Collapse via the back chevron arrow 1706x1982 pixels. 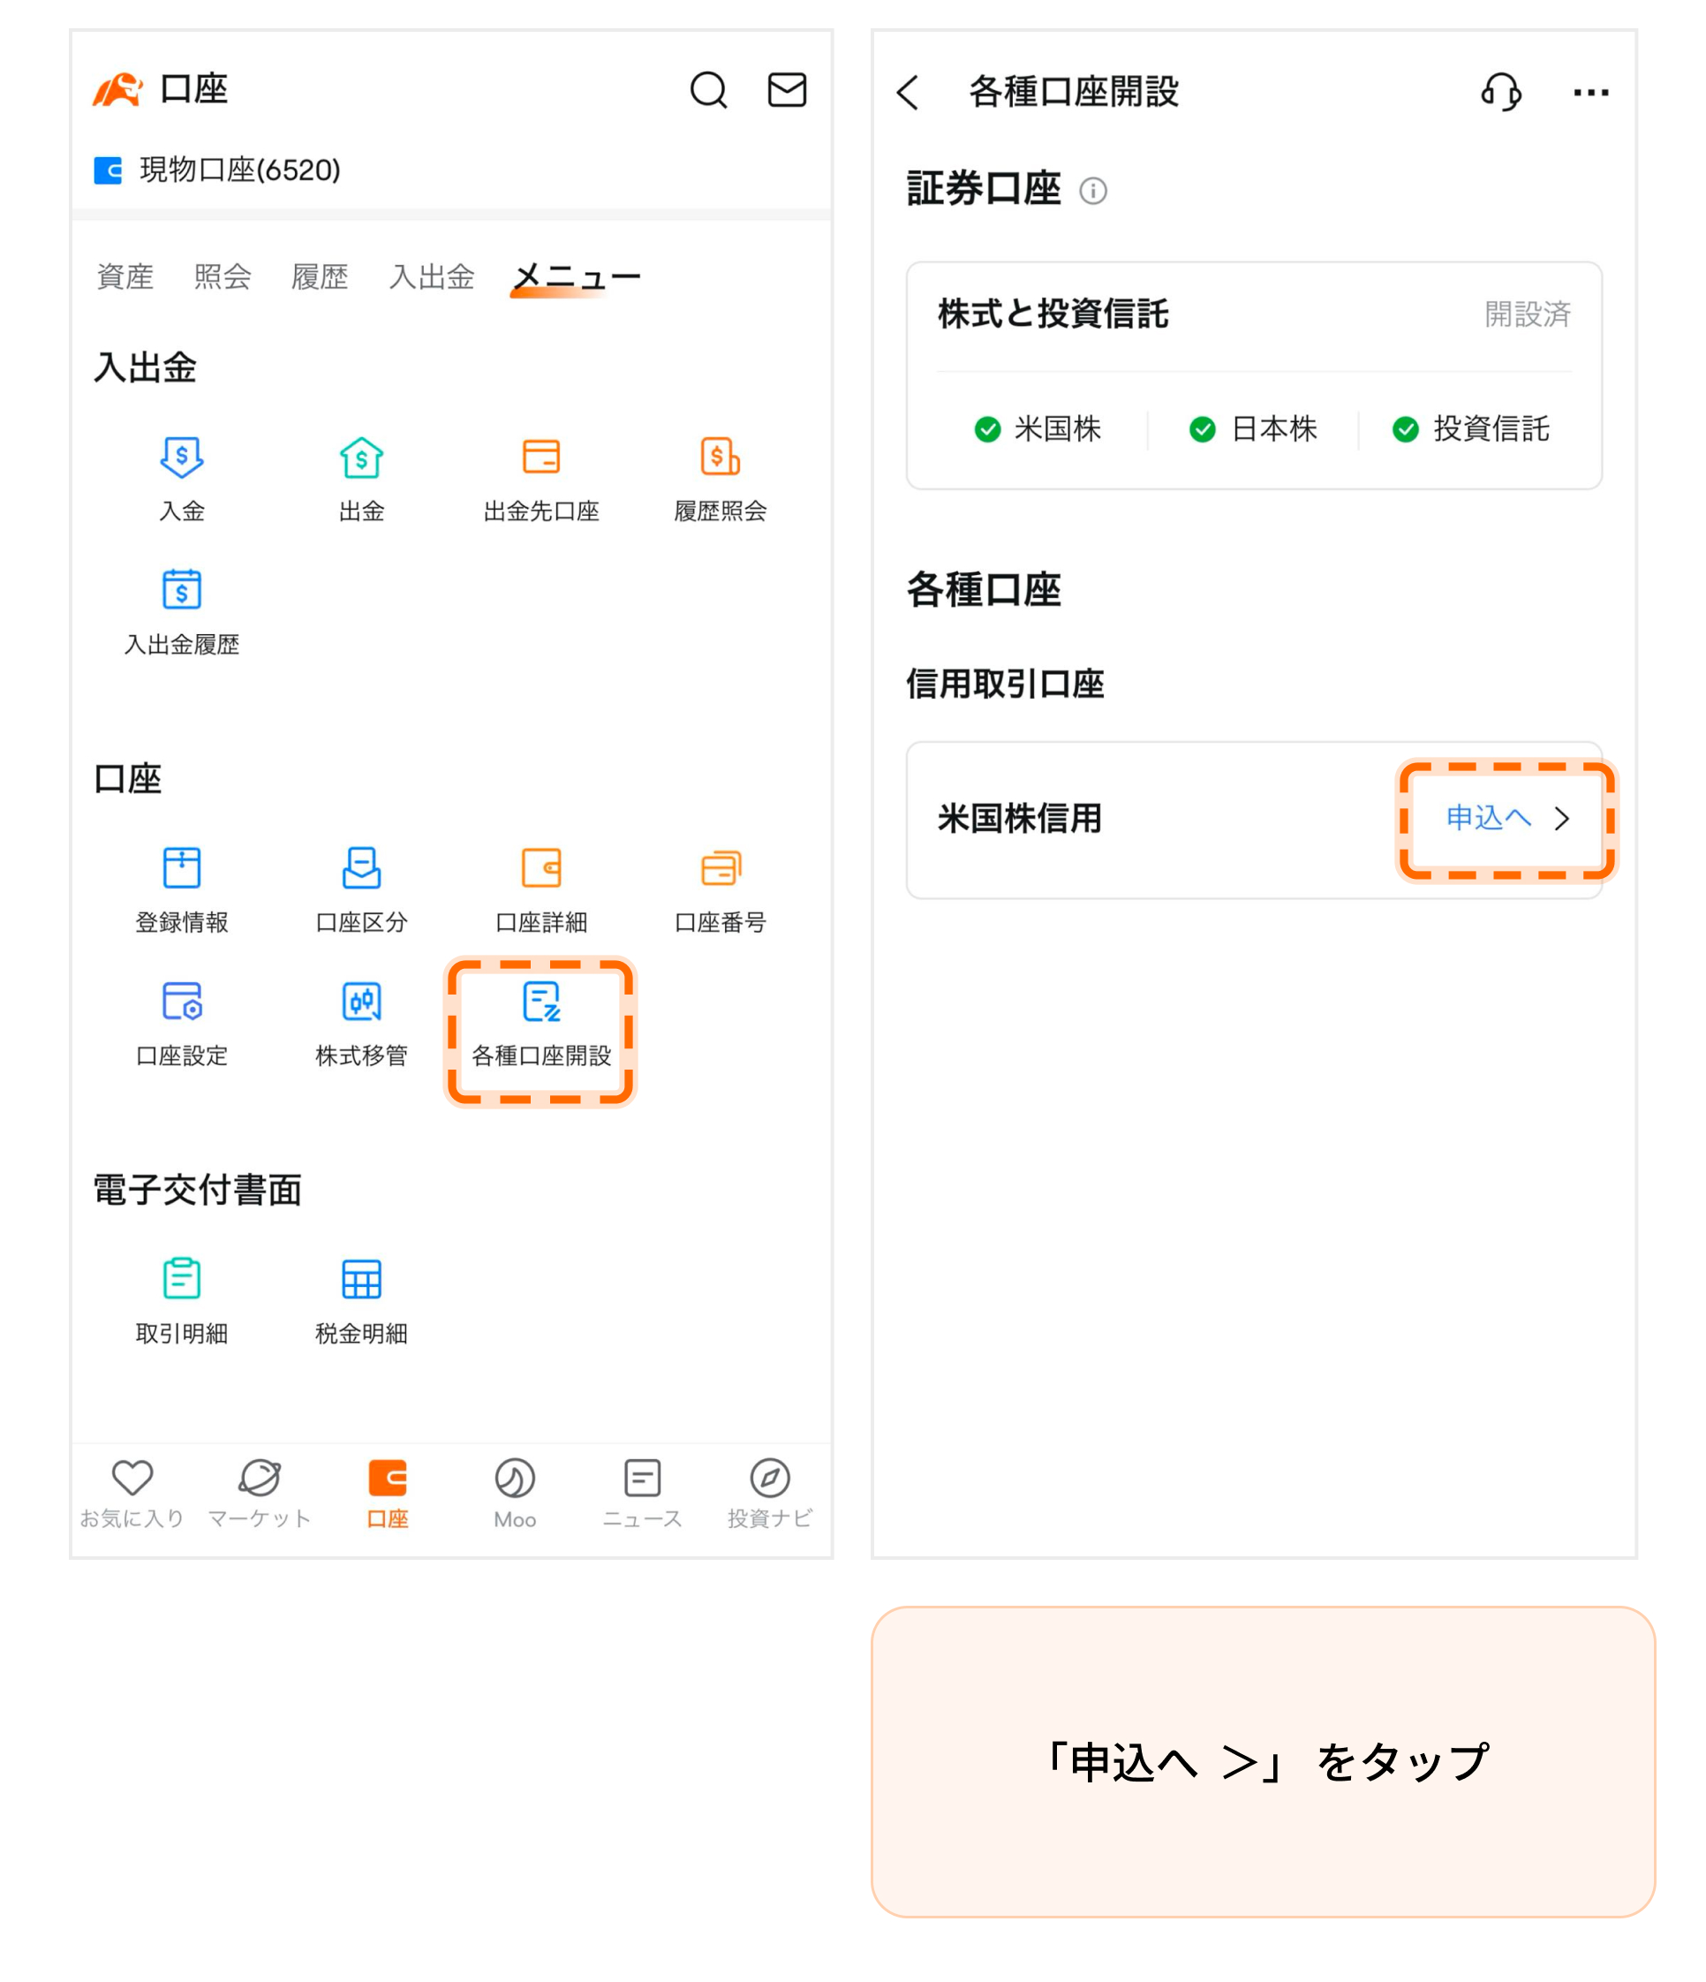tap(906, 93)
